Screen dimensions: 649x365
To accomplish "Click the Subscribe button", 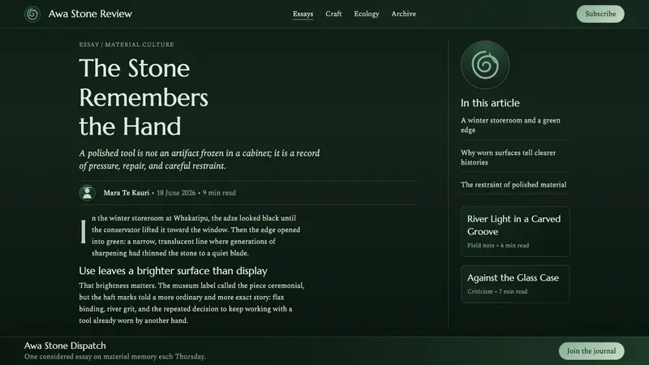I will (x=600, y=14).
